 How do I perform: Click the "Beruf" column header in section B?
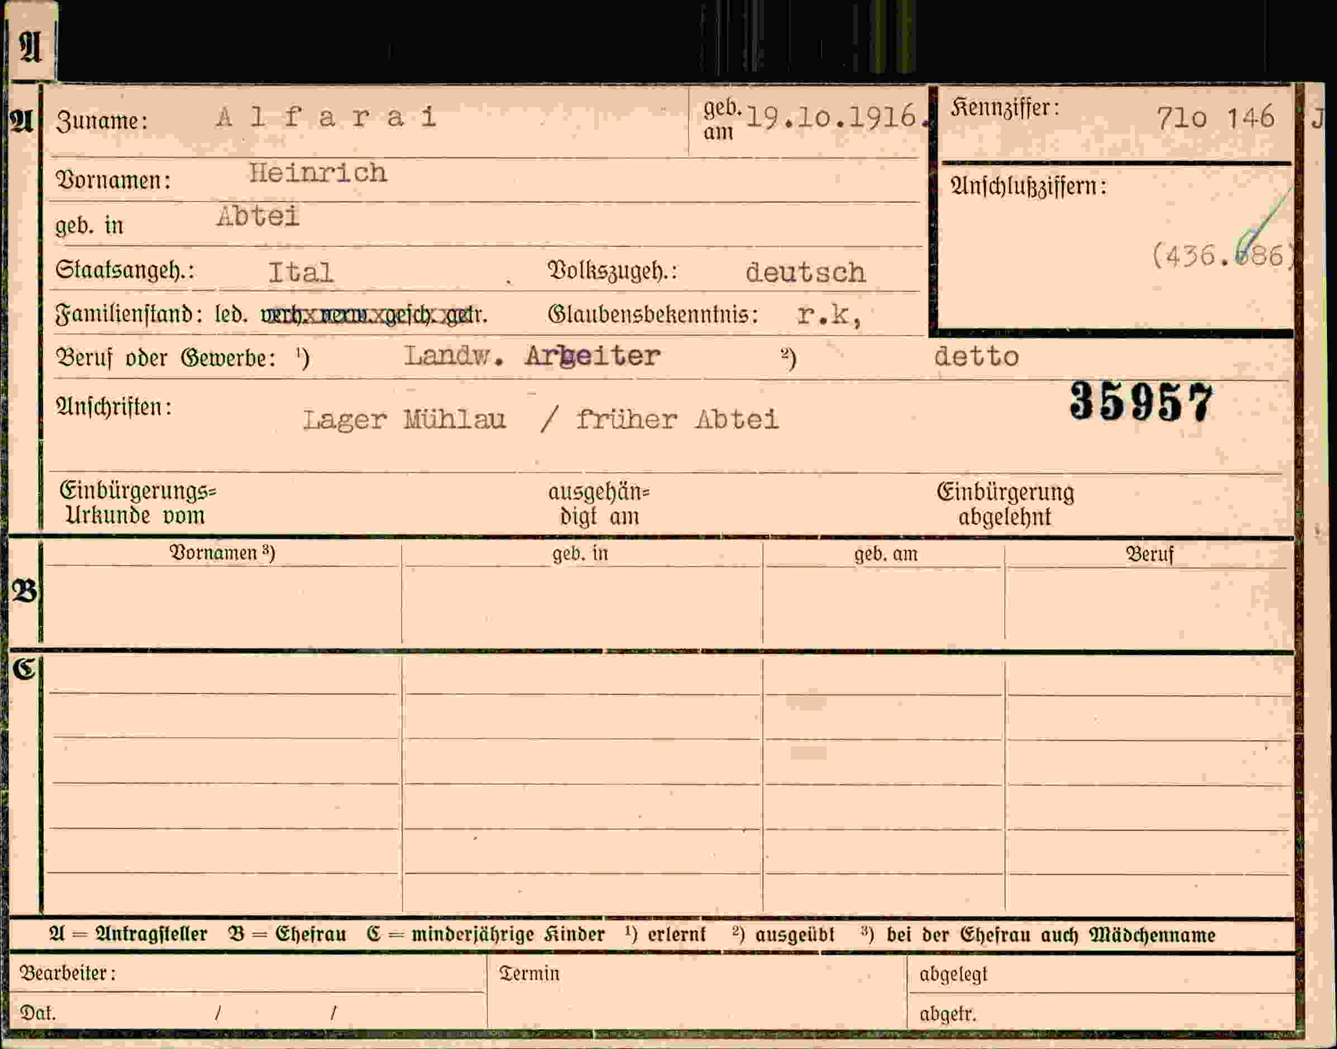1150,555
